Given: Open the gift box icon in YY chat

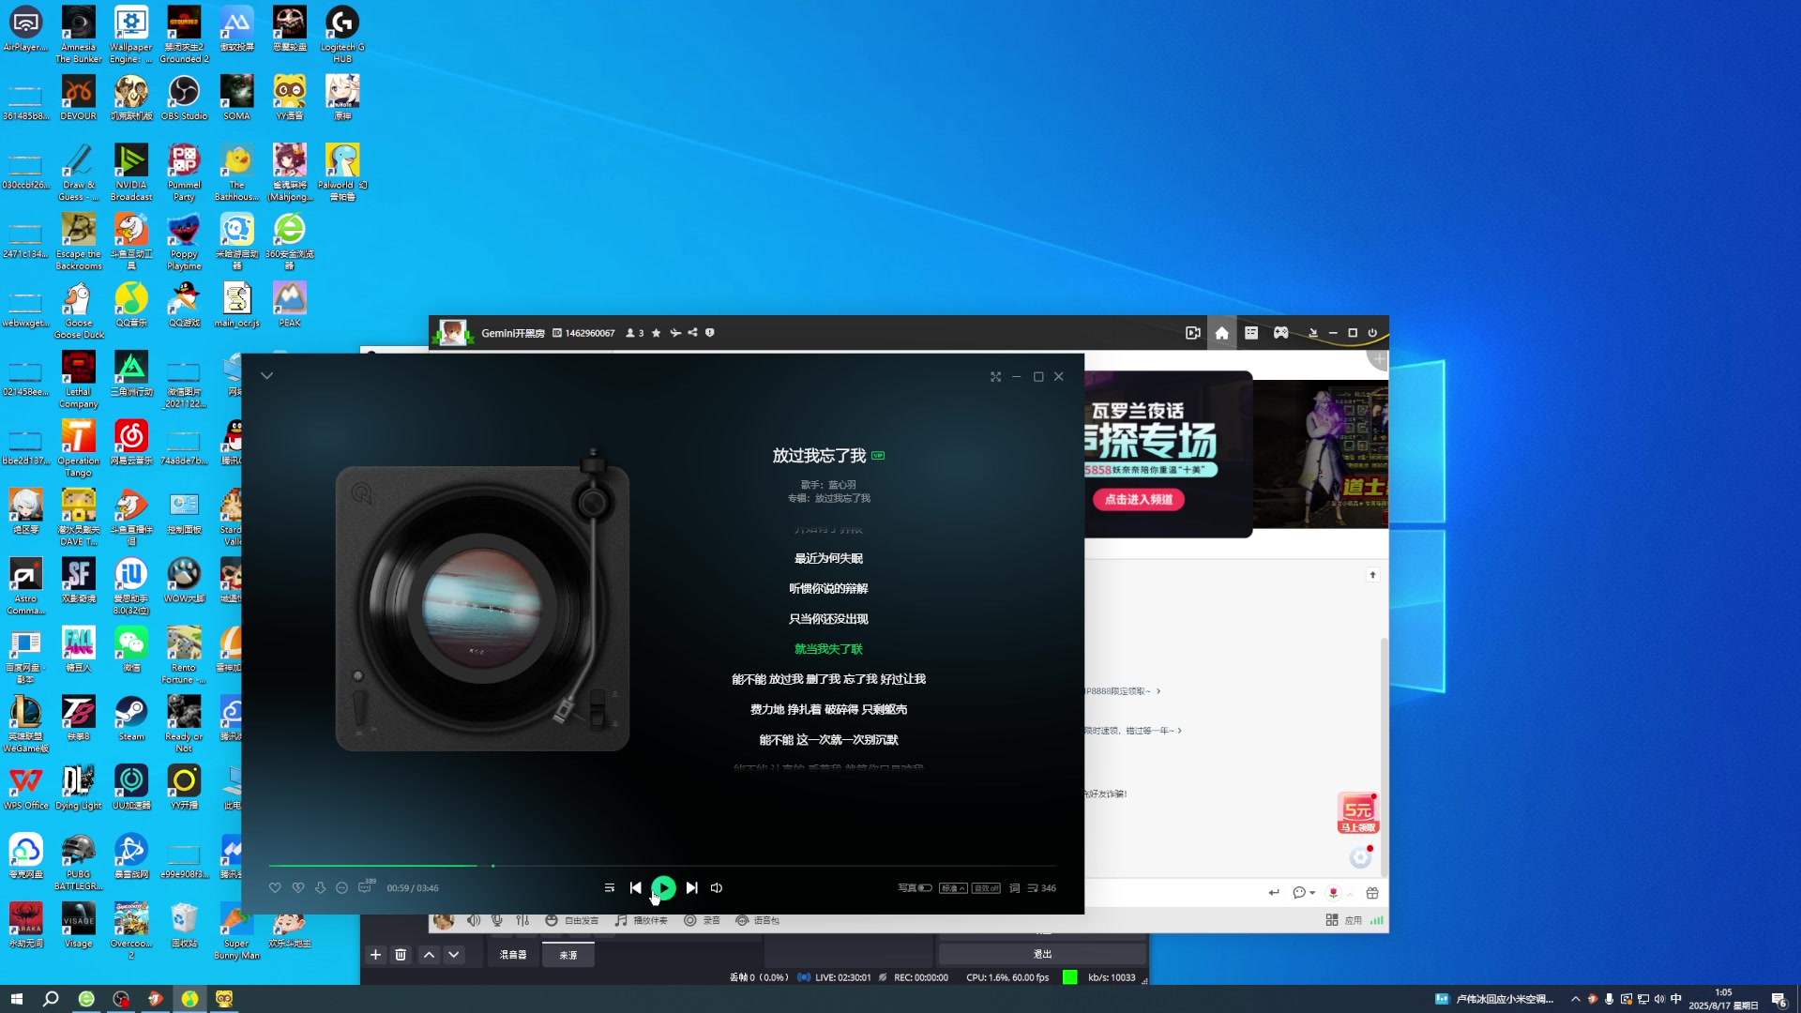Looking at the screenshot, I should coord(1372,893).
